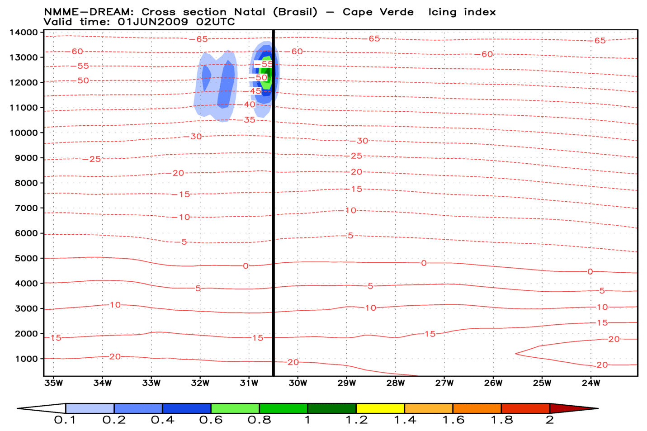Click the thick black vertical line in plot

click(x=273, y=203)
